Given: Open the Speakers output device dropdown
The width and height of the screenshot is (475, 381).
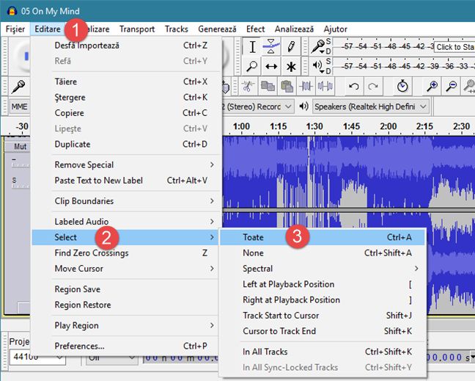Looking at the screenshot, I should pos(371,106).
